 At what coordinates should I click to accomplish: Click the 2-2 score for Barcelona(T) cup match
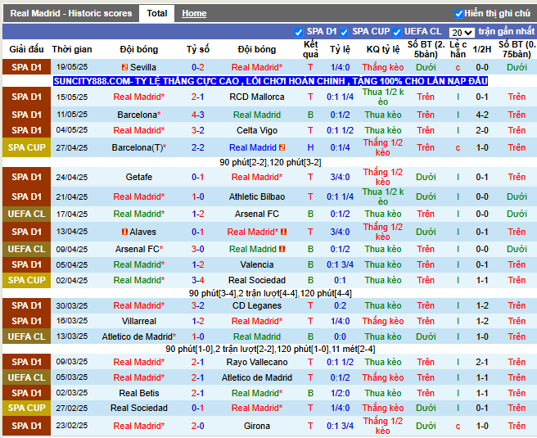198,147
